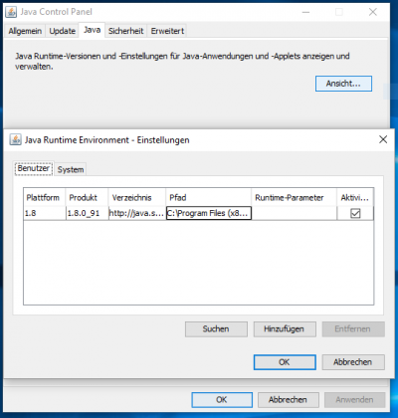Viewport: 398px width, 418px height.
Task: Click OK in the Java Control Panel
Action: tap(222, 400)
